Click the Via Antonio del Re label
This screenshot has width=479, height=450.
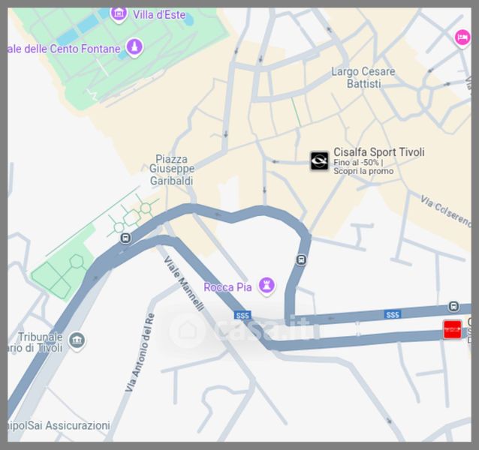coord(140,352)
